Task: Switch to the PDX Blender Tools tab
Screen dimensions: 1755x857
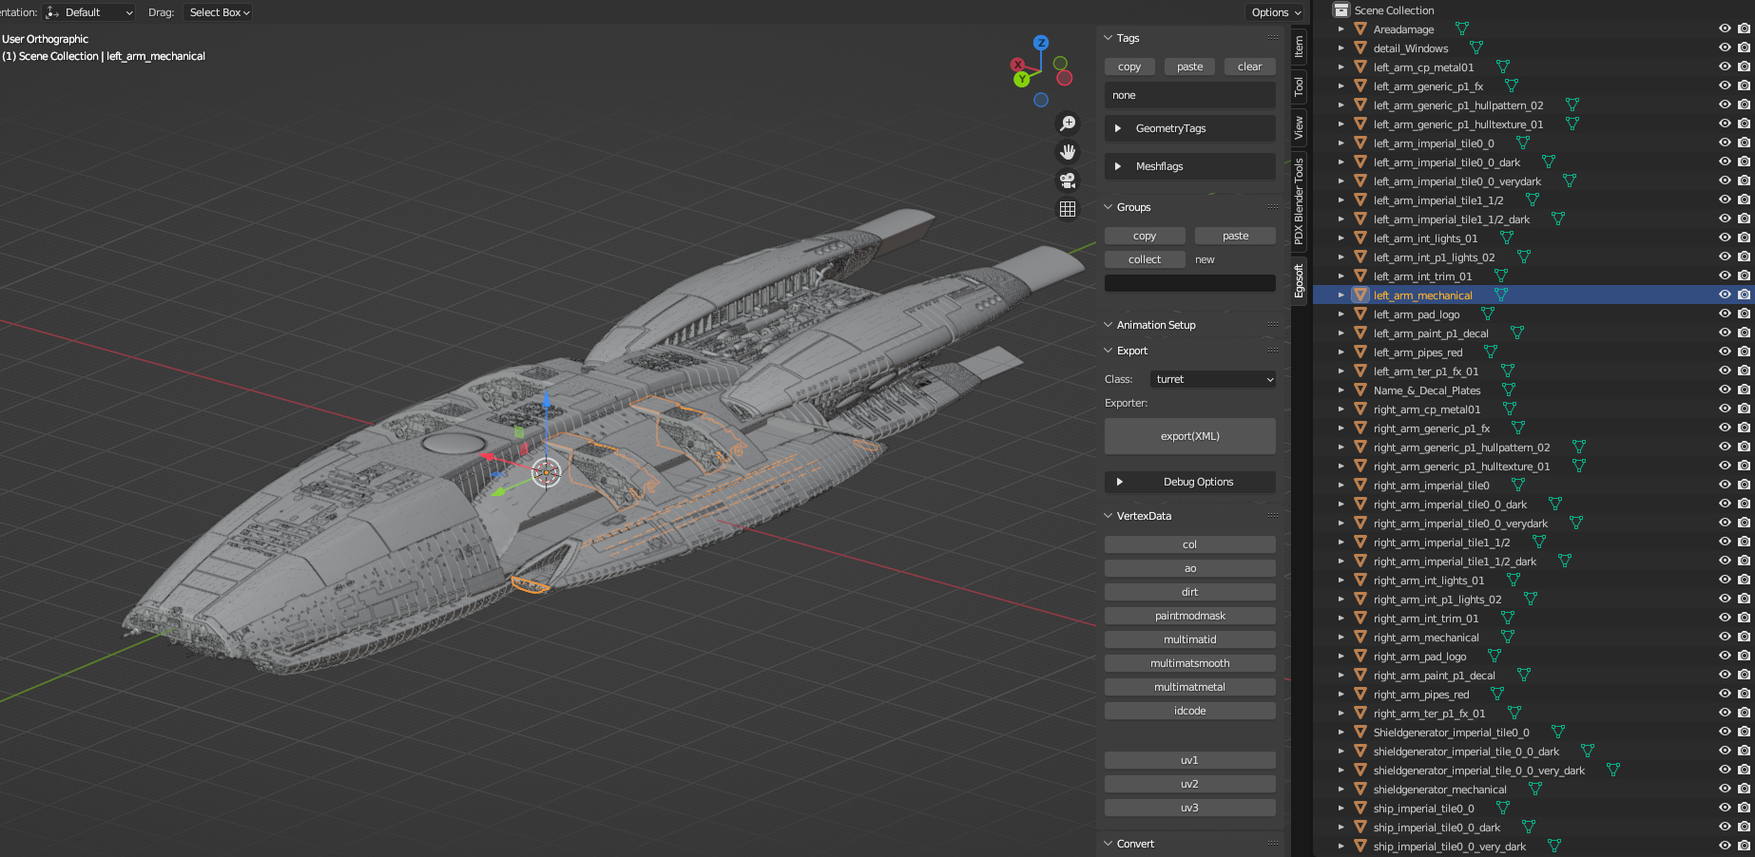Action: pos(1299,201)
